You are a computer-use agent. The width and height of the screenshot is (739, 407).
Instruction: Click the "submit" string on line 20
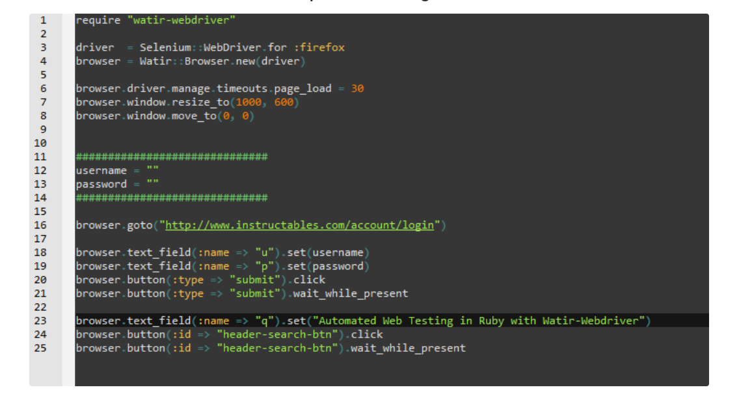pyautogui.click(x=254, y=280)
